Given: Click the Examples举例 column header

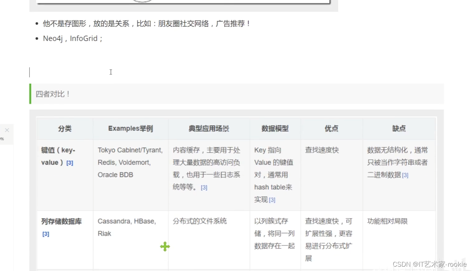Looking at the screenshot, I should 131,129.
